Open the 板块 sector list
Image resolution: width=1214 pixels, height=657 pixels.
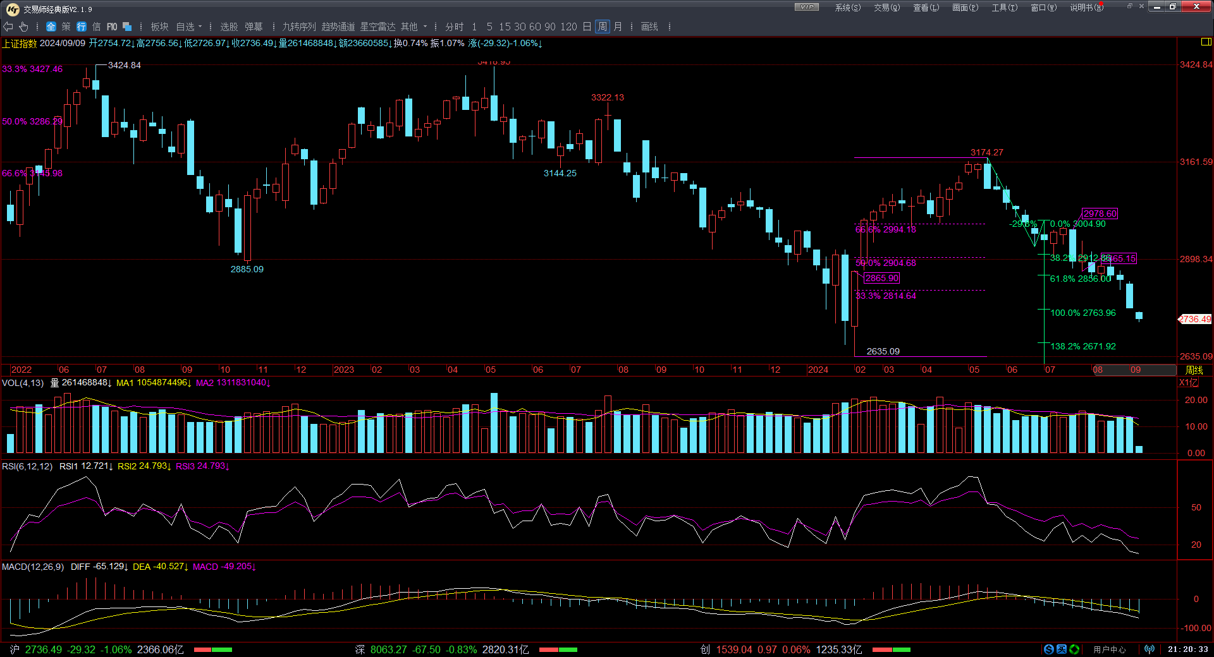(159, 27)
